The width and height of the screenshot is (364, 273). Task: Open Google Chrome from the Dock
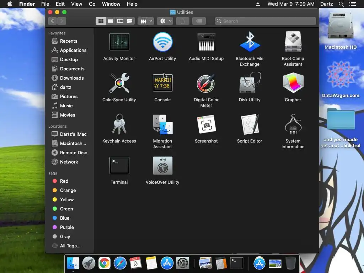click(x=104, y=263)
